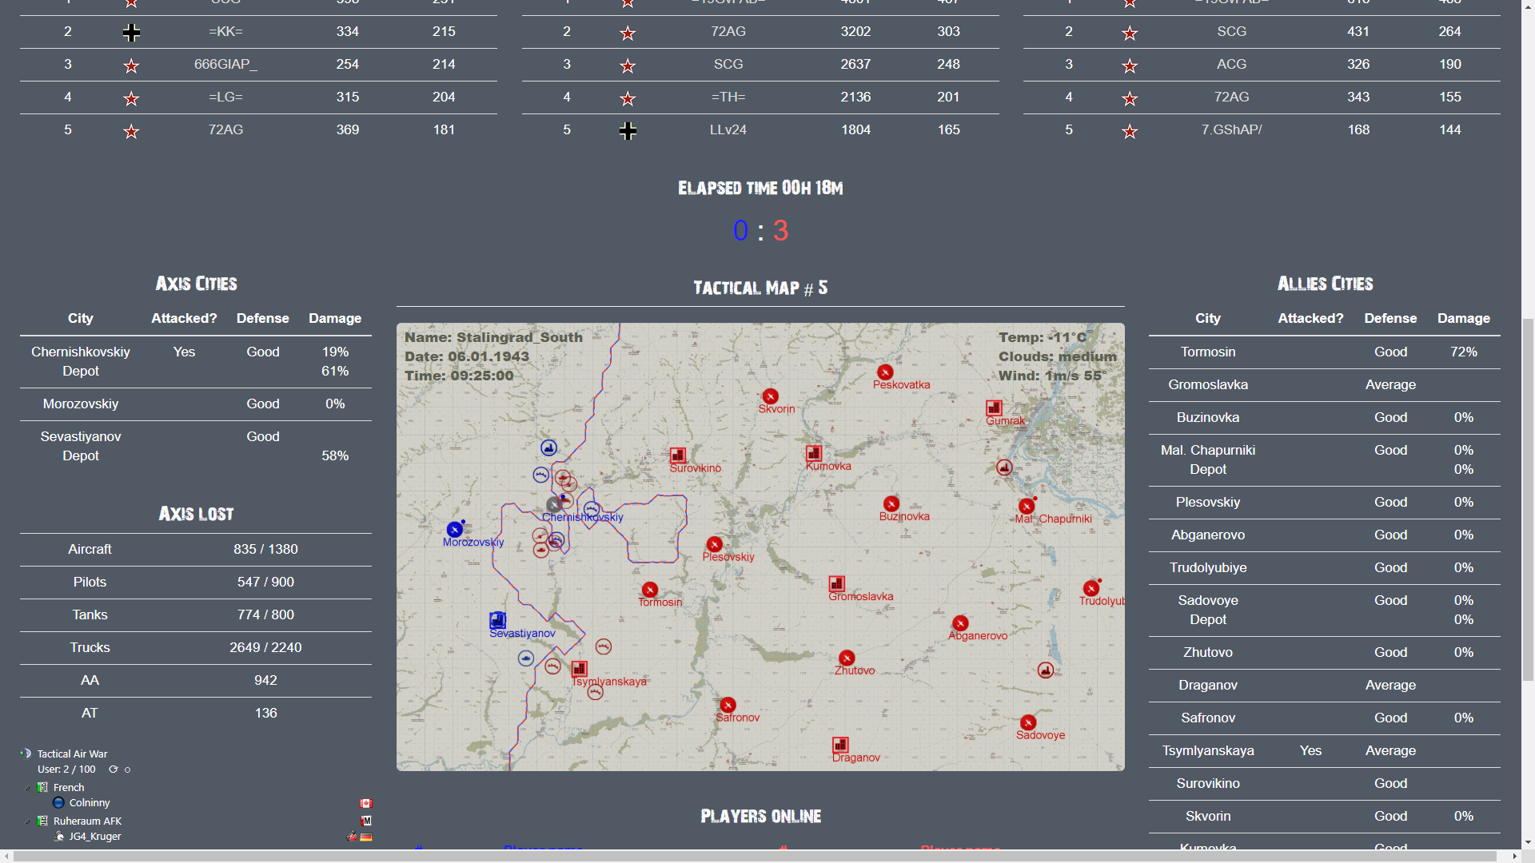Select the Peskovatka airfield marker

click(885, 372)
